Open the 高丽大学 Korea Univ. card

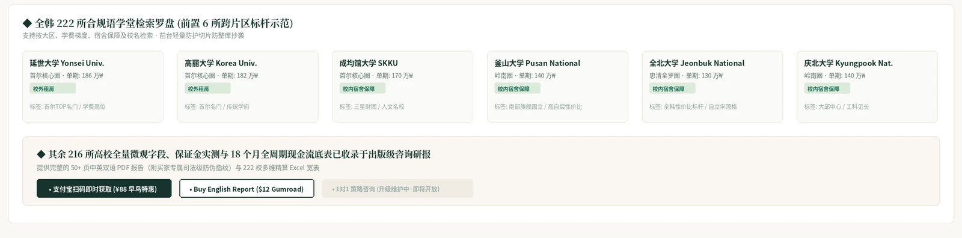pyautogui.click(x=248, y=87)
